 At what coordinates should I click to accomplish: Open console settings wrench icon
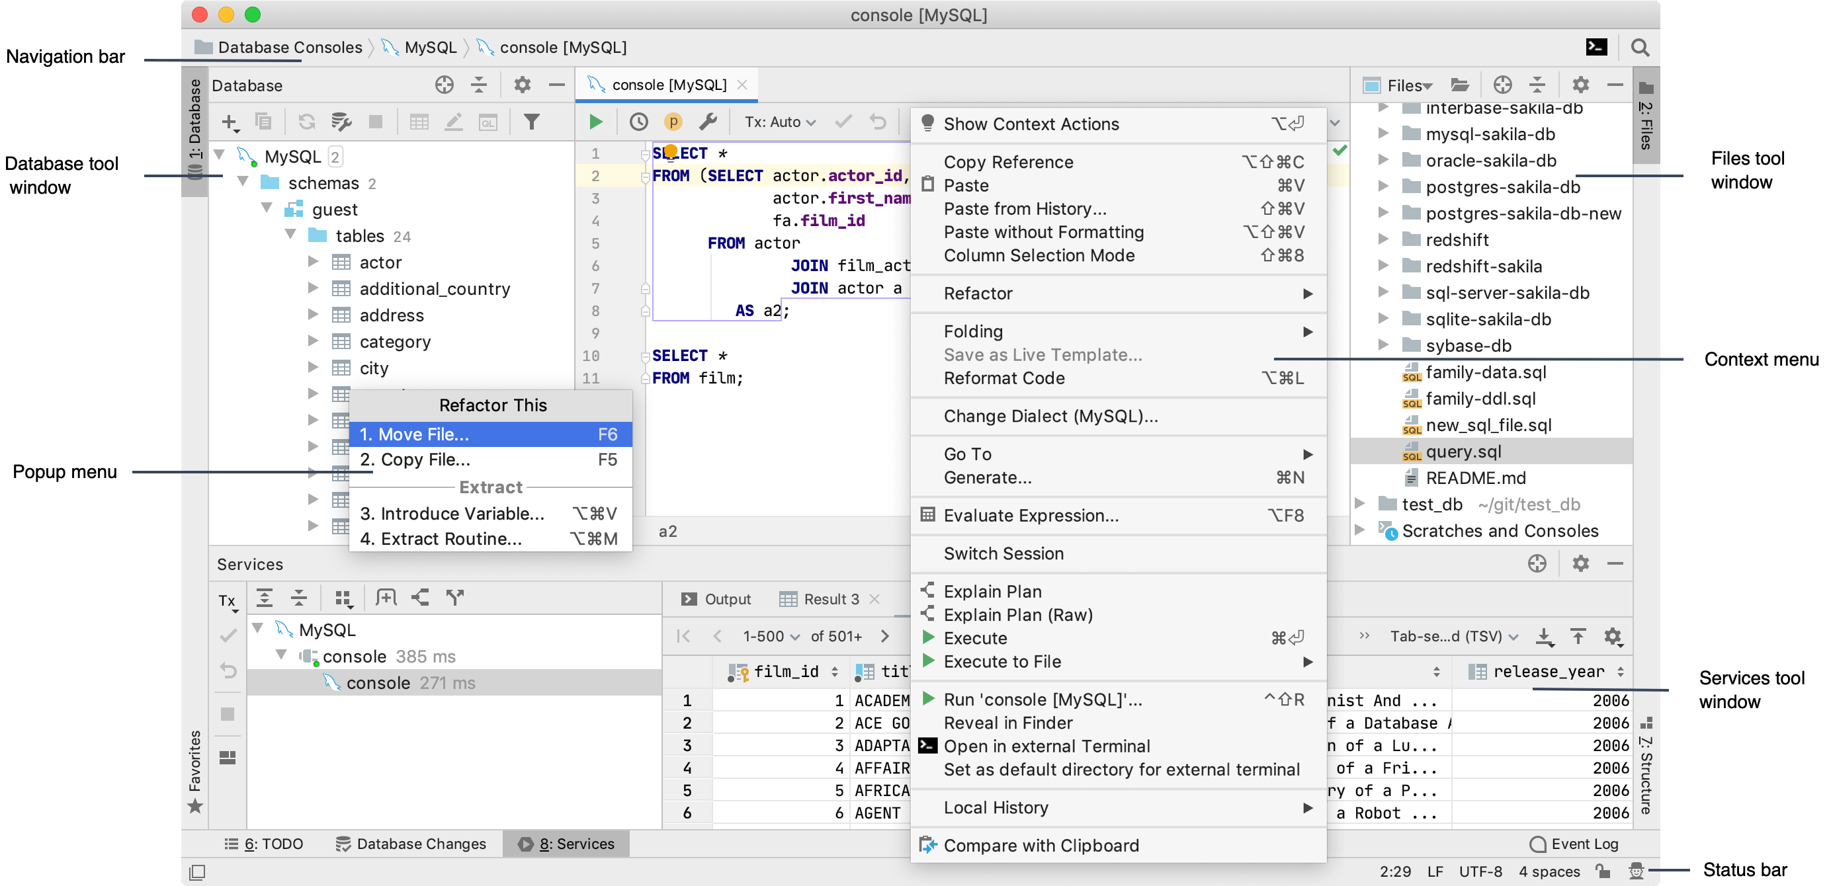[x=708, y=122]
